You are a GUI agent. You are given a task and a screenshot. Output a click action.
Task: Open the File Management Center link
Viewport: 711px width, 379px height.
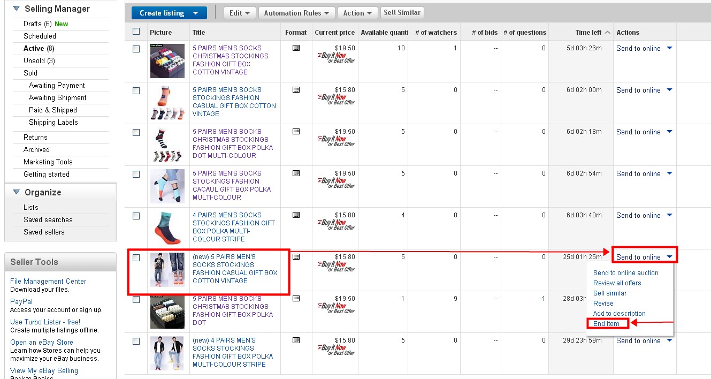coord(48,282)
